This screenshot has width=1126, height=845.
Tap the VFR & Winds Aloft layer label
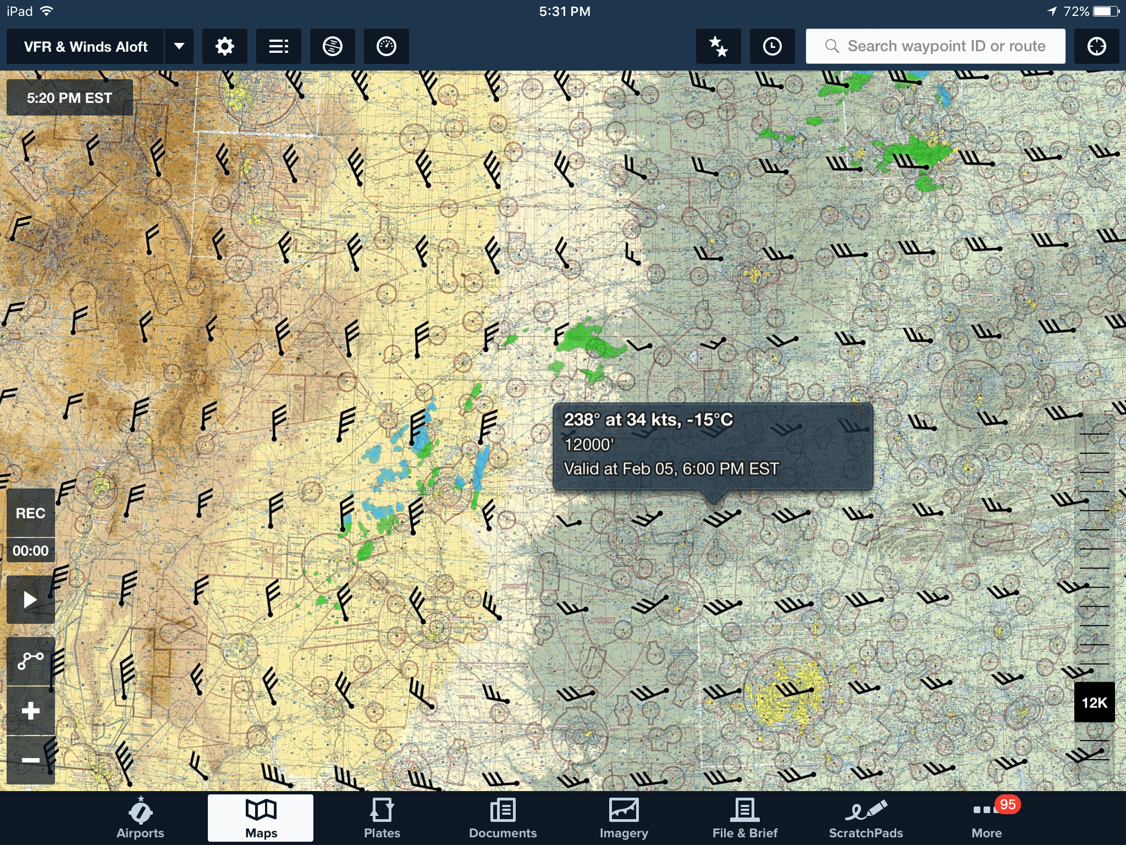pos(86,47)
